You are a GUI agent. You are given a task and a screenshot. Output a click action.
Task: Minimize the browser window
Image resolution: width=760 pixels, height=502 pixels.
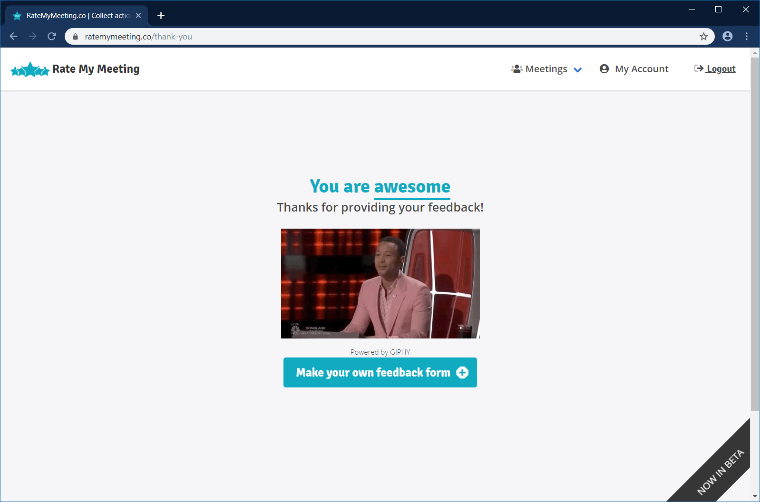(x=692, y=10)
